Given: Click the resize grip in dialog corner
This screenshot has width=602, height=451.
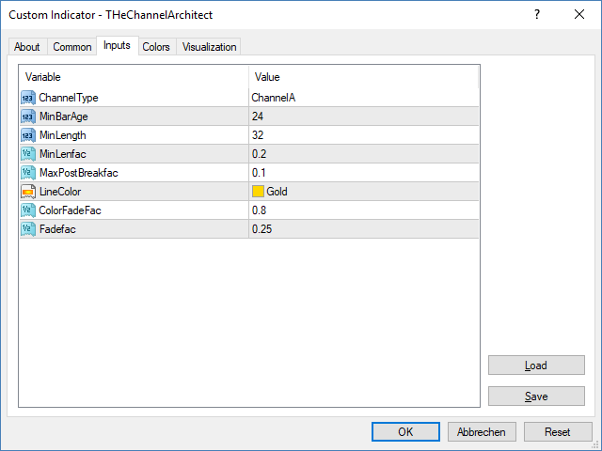Looking at the screenshot, I should 596,445.
